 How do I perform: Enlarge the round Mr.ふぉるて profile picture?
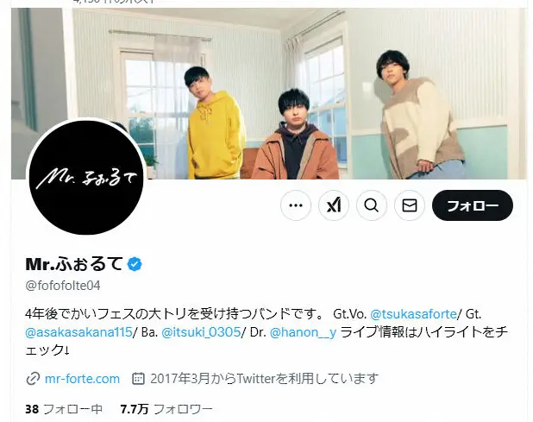point(86,177)
